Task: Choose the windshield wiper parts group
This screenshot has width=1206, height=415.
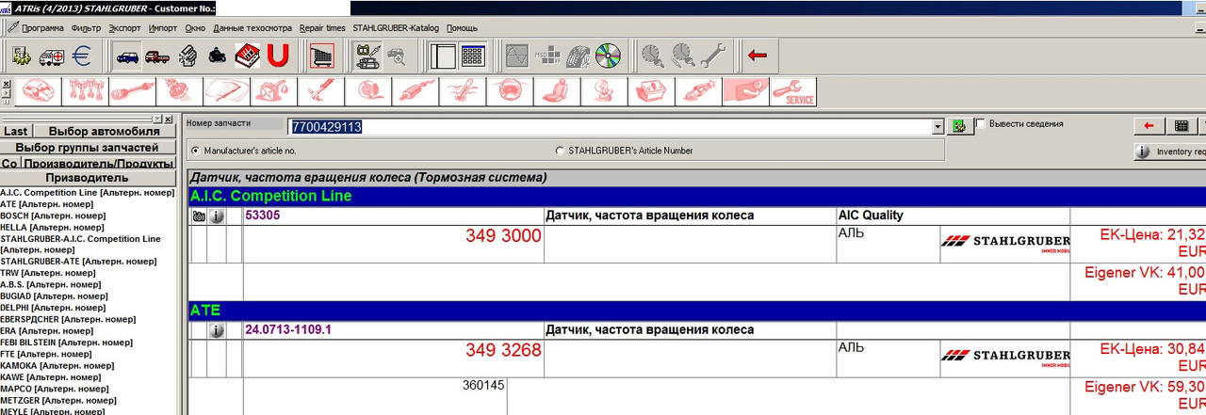Action: coord(227,91)
